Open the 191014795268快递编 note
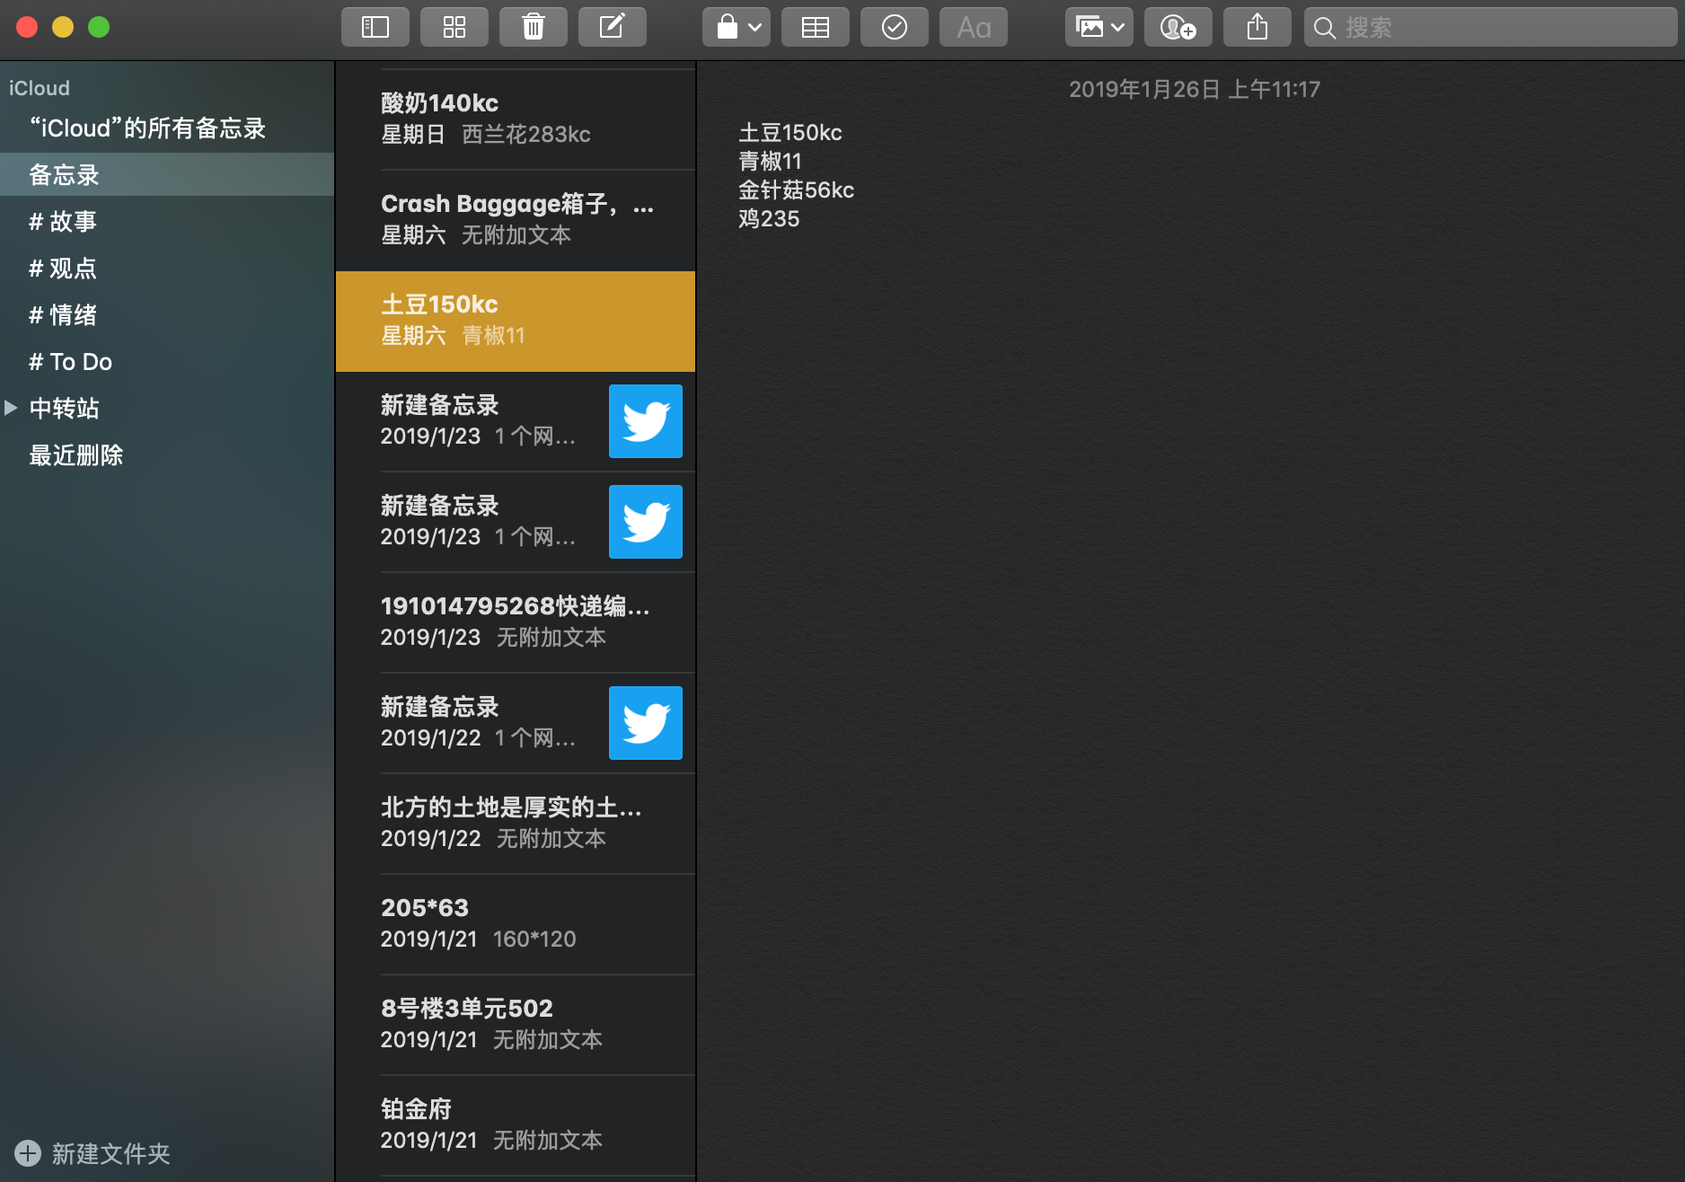This screenshot has height=1182, width=1685. point(516,622)
